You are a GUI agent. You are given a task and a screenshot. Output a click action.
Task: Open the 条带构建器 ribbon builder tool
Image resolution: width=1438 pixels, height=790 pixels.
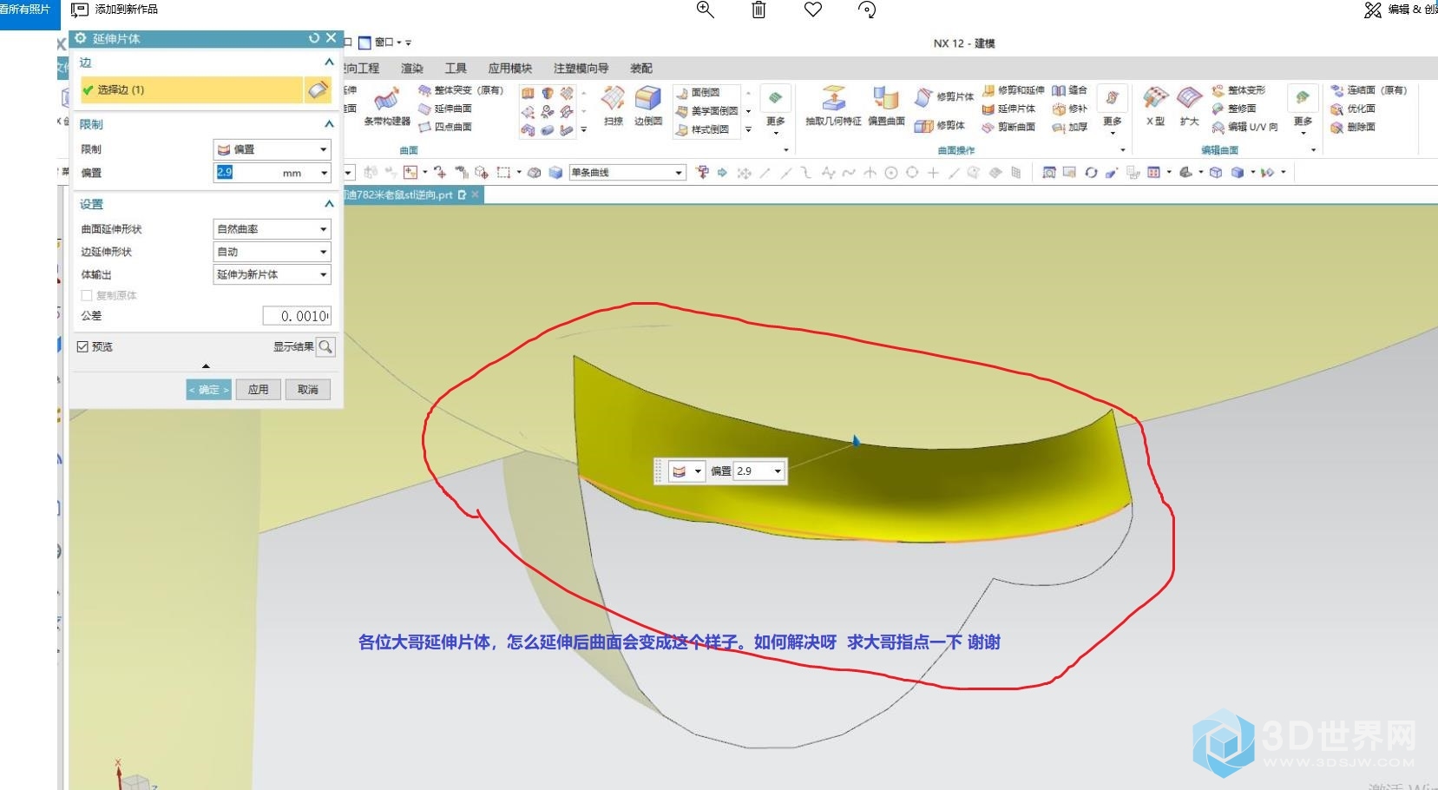[x=386, y=107]
